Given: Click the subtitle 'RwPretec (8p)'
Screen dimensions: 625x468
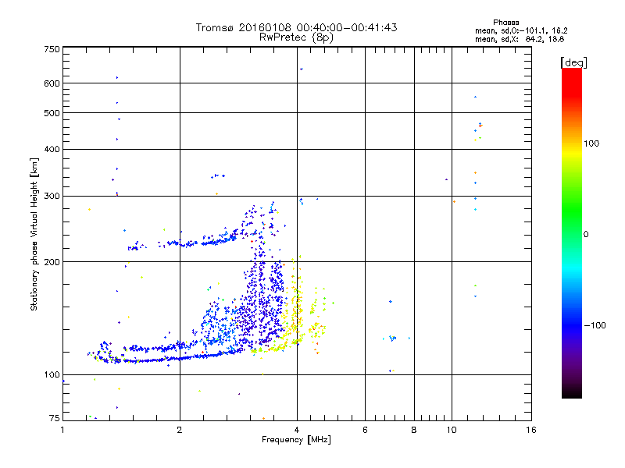Looking at the screenshot, I should 296,37.
